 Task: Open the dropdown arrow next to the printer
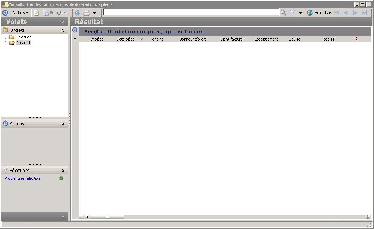(x=94, y=13)
